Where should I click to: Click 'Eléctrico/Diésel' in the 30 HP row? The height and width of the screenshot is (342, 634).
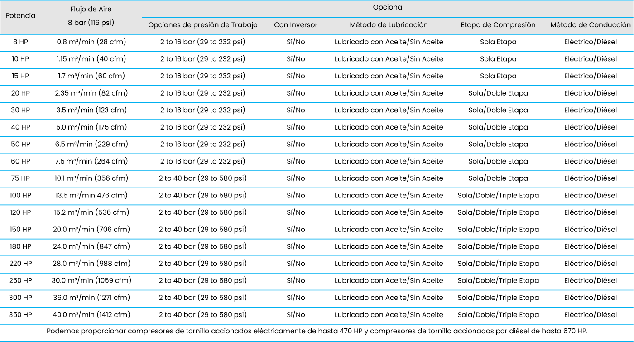point(591,110)
